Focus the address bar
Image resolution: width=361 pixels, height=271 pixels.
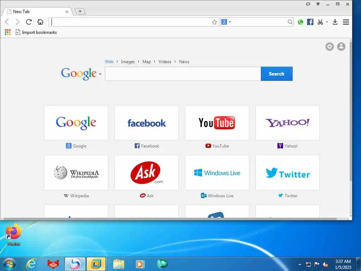coord(130,22)
